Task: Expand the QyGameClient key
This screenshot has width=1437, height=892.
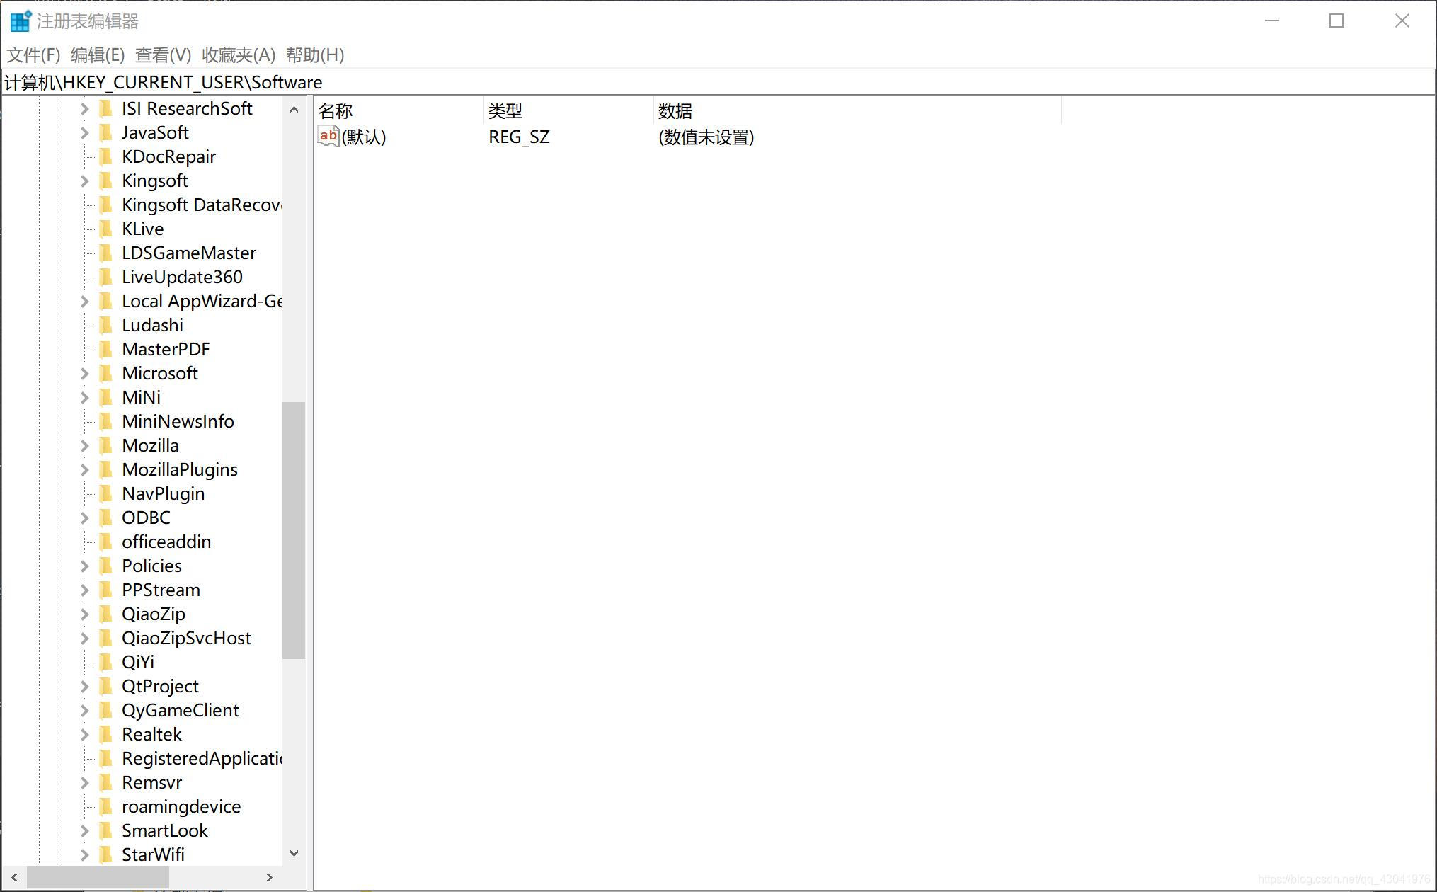Action: coord(84,711)
